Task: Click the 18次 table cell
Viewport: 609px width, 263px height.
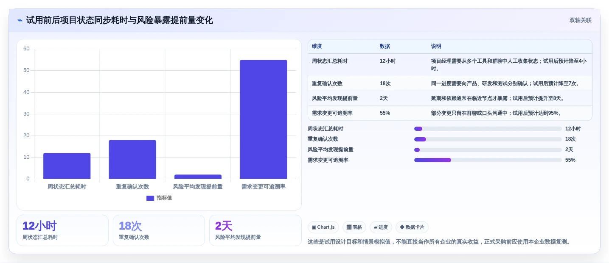Action: click(x=385, y=83)
